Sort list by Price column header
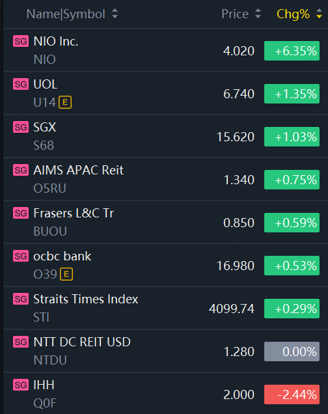 tap(235, 14)
